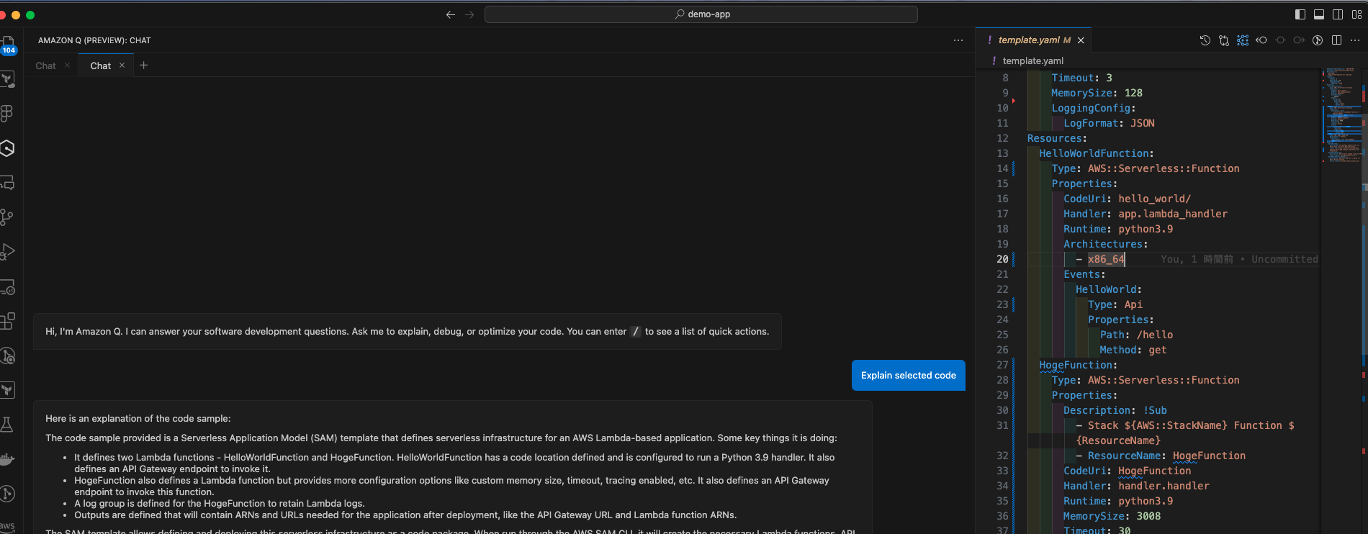
Task: Open the Explorer view with 104 badge
Action: coord(7,45)
